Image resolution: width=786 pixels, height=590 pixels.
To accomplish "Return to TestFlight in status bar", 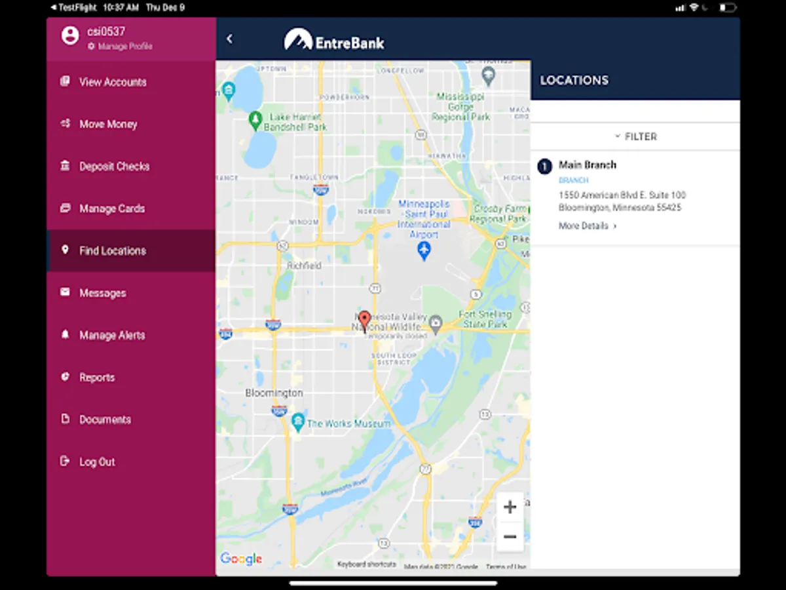I will click(x=73, y=8).
